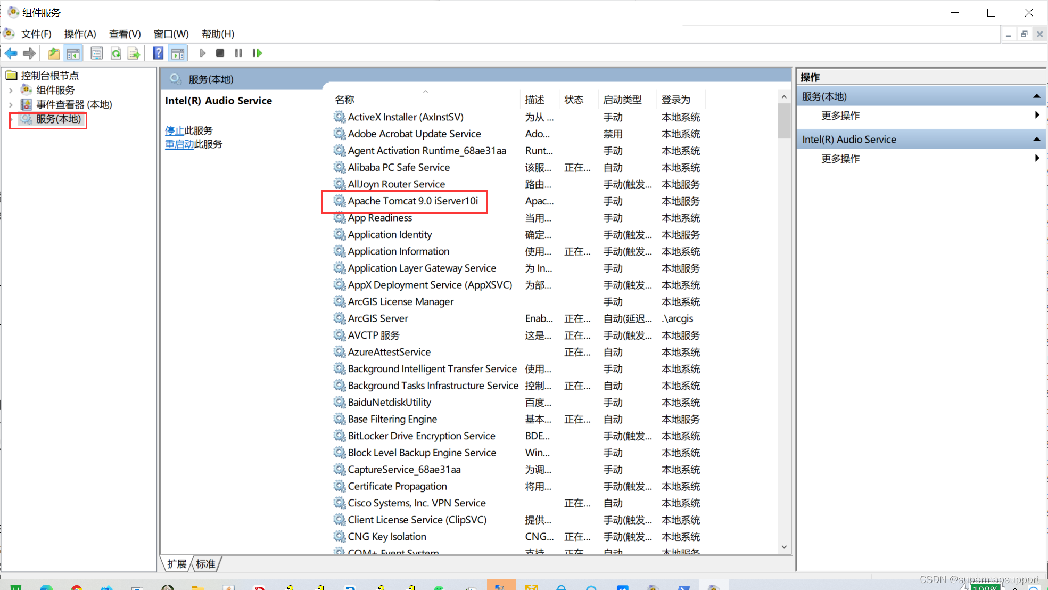Select Apache Tomcat 9.0 iServer10i service
Screen dimensions: 1048x590
[x=413, y=201]
